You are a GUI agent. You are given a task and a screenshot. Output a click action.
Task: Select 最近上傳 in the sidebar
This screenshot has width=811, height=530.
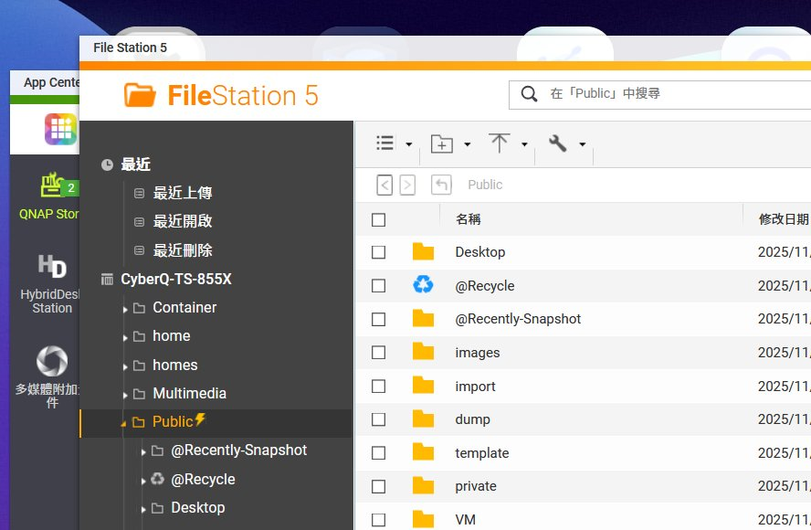click(183, 193)
